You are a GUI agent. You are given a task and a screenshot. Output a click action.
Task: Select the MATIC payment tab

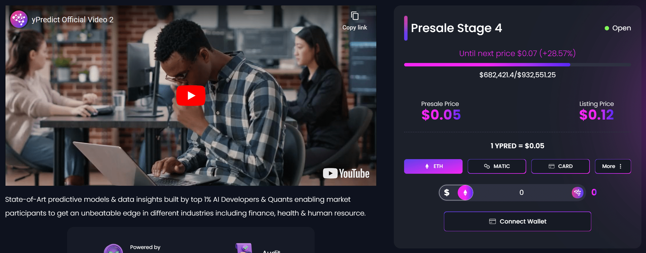pyautogui.click(x=497, y=166)
